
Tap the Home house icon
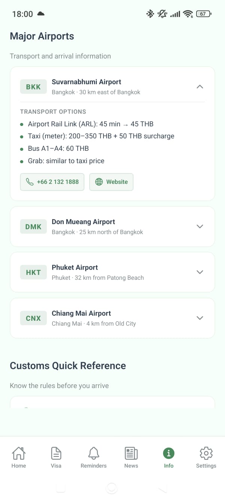click(x=18, y=453)
